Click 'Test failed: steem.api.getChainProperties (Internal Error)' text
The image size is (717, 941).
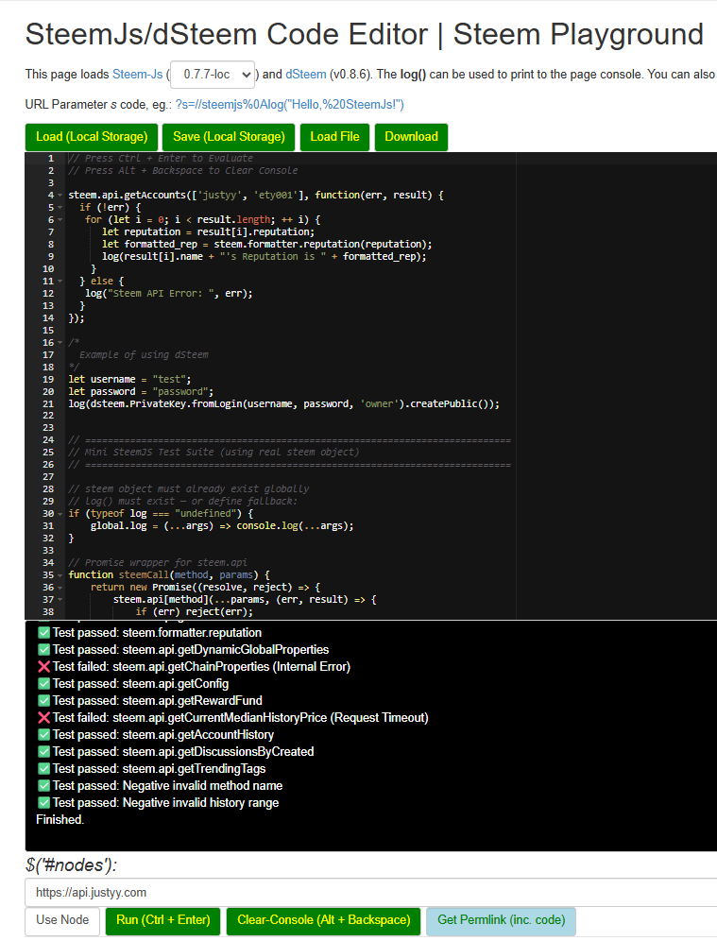coord(201,667)
